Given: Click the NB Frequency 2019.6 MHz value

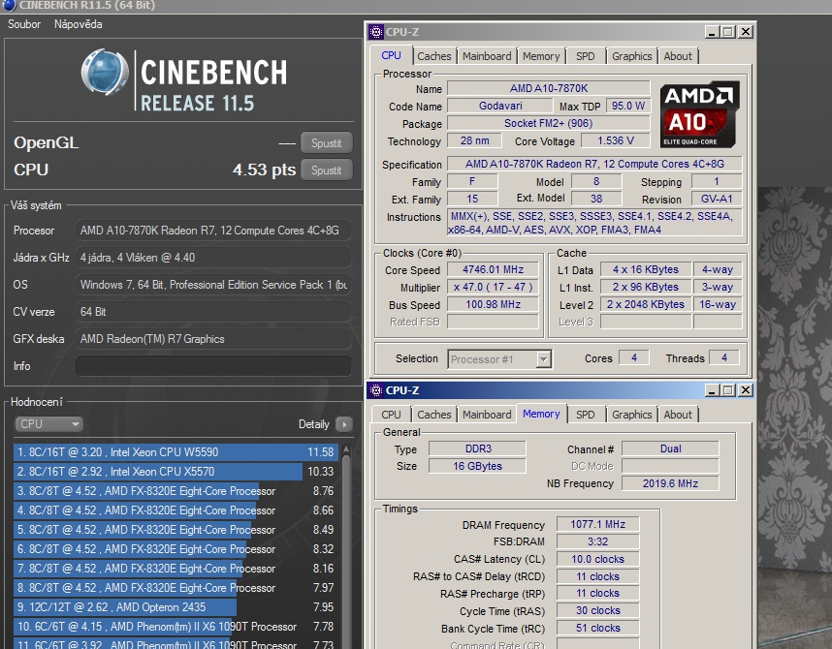Looking at the screenshot, I should coord(670,483).
